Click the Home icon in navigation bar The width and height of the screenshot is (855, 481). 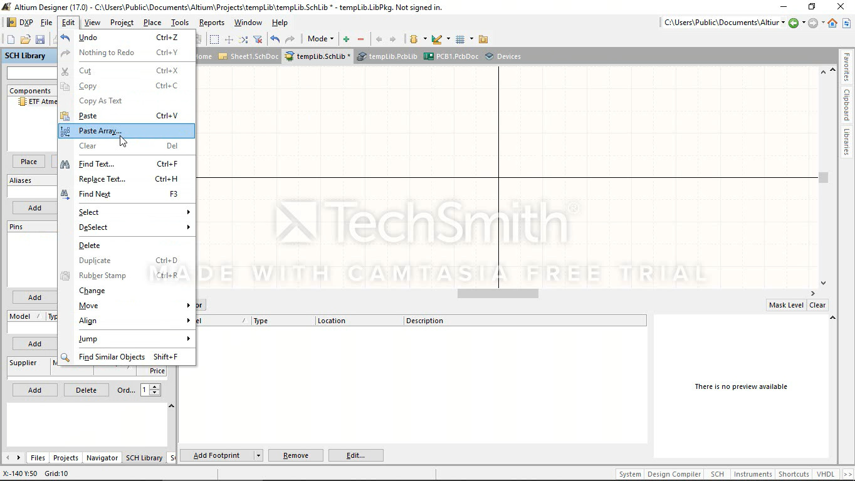[x=832, y=23]
